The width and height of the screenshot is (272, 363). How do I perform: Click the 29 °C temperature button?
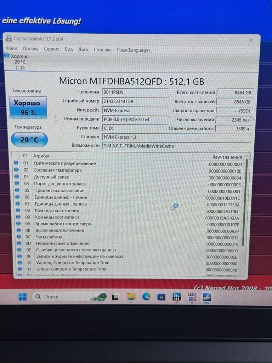coord(29,140)
